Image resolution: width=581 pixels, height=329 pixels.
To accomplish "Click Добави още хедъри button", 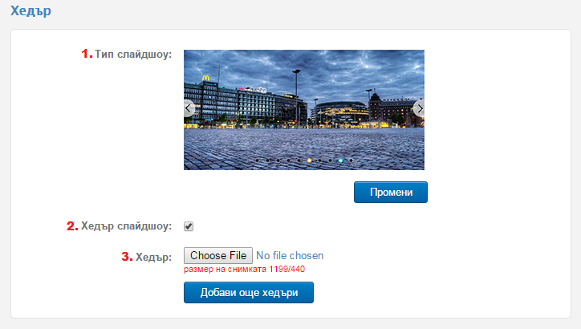I will pyautogui.click(x=249, y=292).
